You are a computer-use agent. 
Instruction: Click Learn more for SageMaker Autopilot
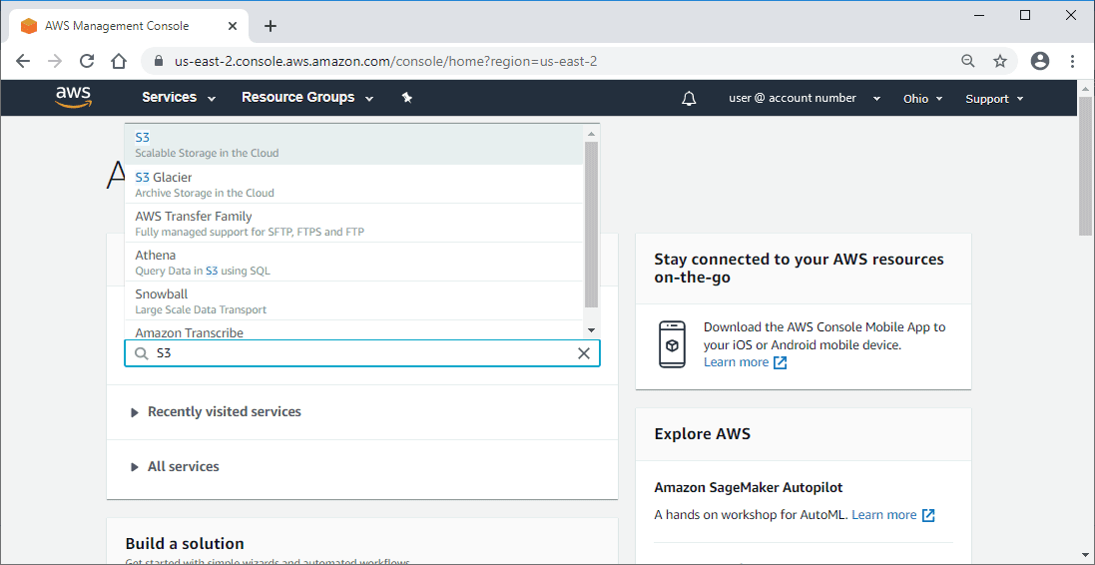[884, 515]
